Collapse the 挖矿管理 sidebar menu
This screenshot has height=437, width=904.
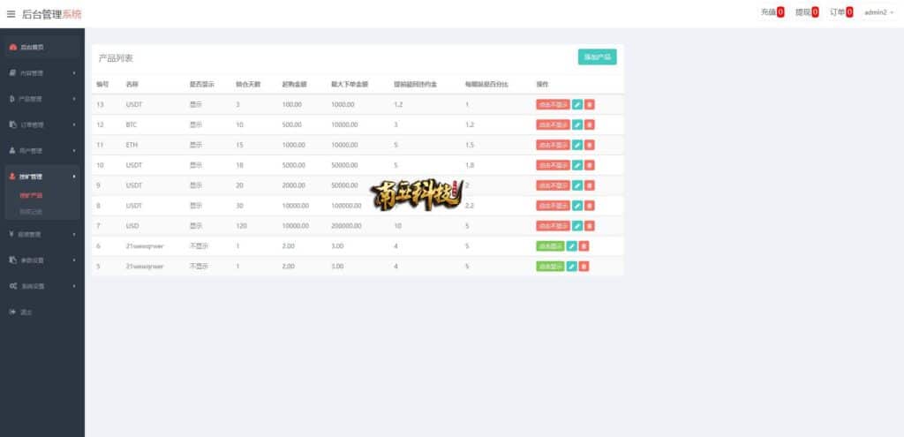tap(42, 177)
